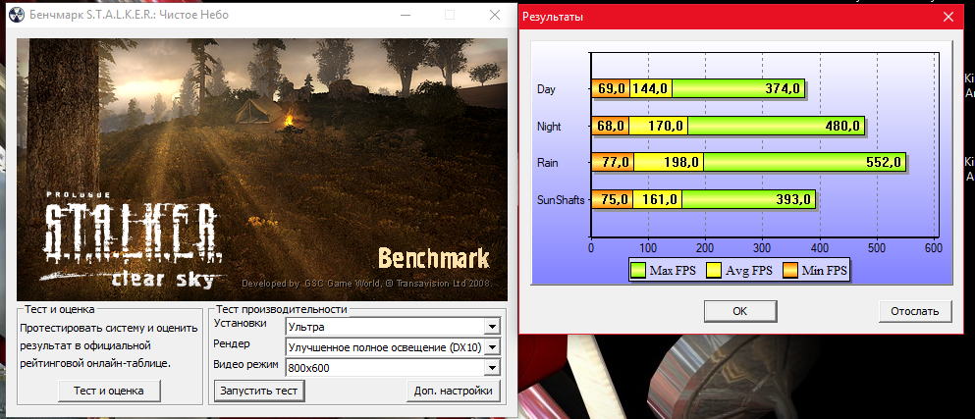
Task: Close the Результаты results dialog
Action: [x=948, y=17]
